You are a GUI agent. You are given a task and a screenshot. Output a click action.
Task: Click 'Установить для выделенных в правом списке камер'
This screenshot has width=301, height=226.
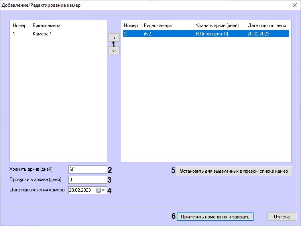(x=234, y=171)
